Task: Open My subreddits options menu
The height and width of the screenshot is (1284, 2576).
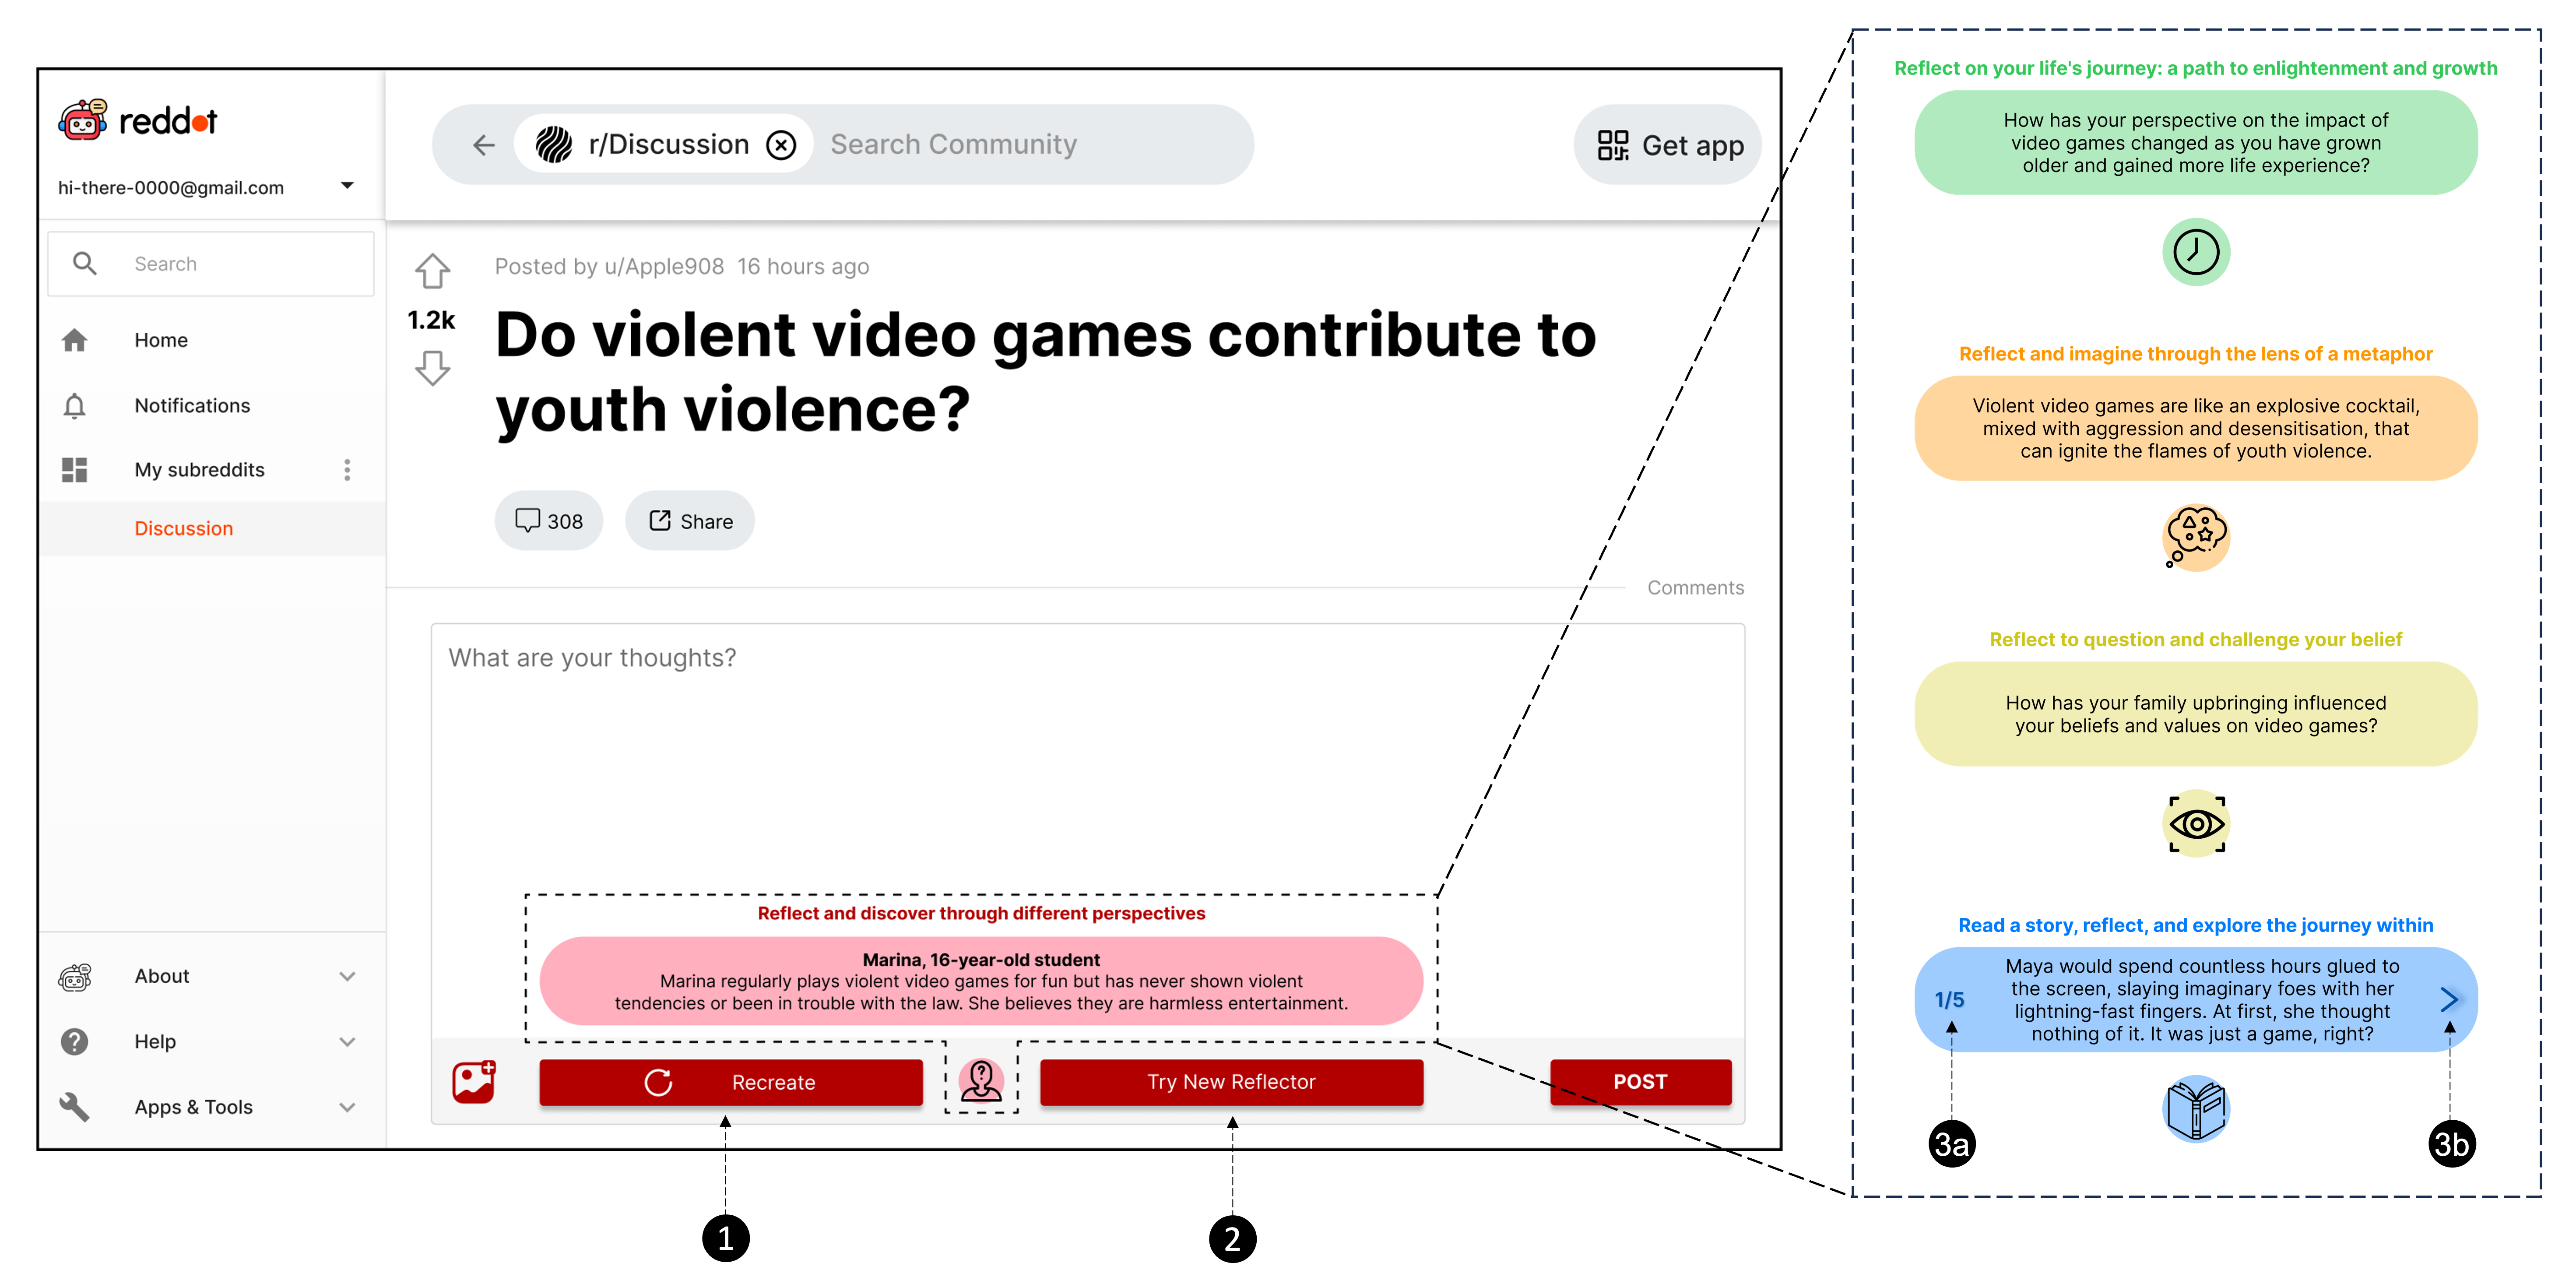Action: coord(347,470)
